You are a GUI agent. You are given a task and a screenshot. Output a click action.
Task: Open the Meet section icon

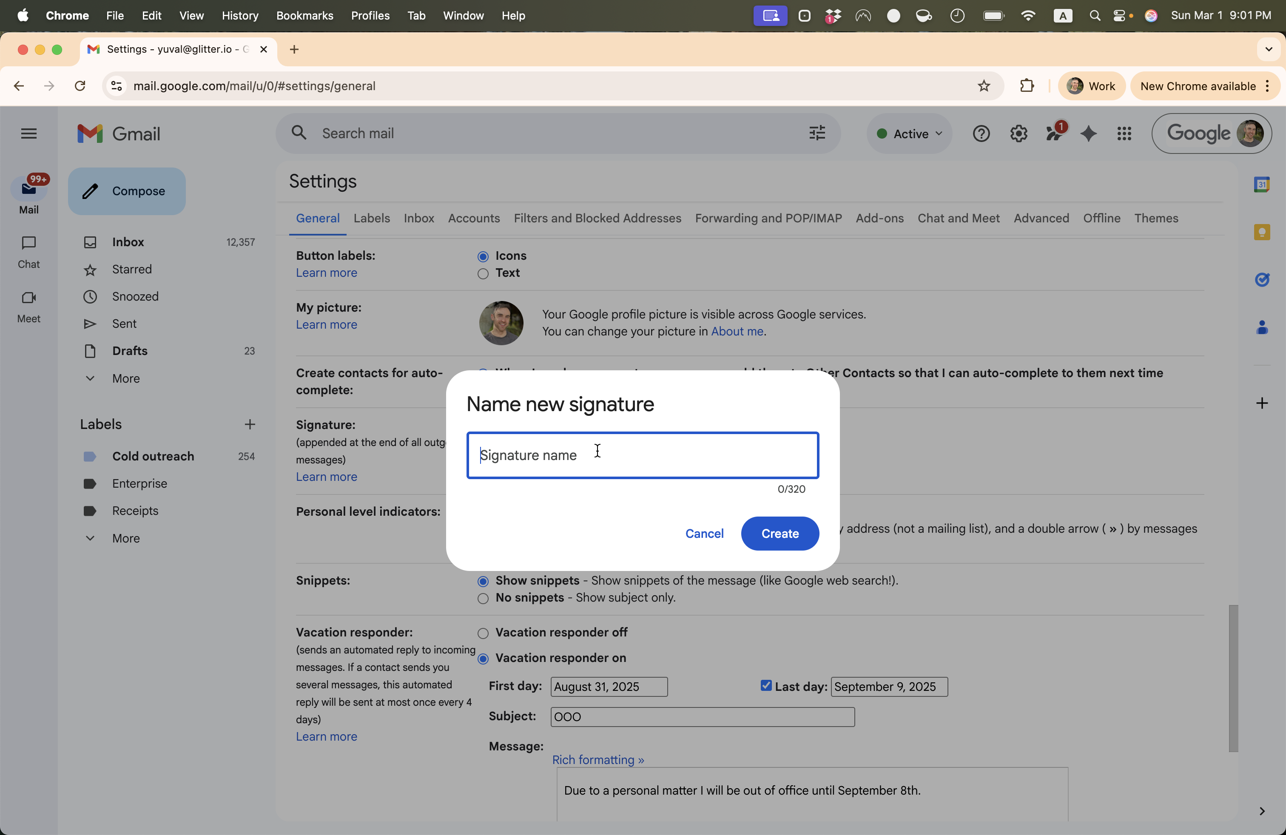click(x=28, y=298)
